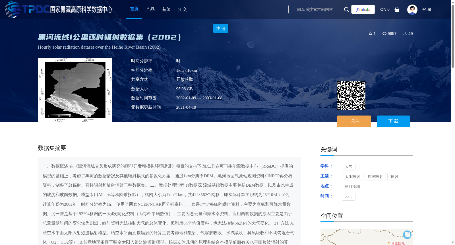
Task: Click the 登录 login link
Action: pyautogui.click(x=427, y=9)
